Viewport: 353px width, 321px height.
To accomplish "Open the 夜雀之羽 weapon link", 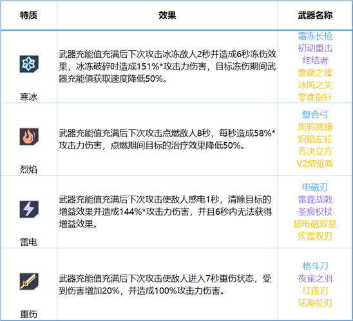I will 315,279.
